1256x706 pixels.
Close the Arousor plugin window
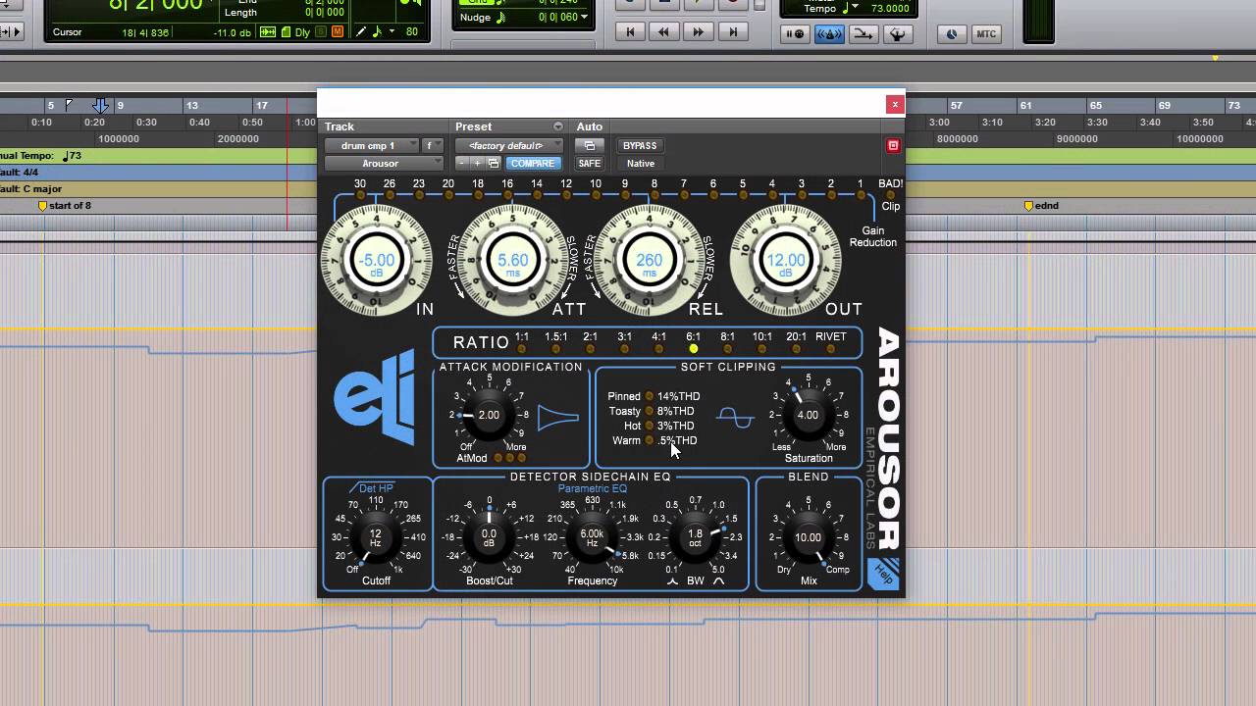pyautogui.click(x=895, y=104)
